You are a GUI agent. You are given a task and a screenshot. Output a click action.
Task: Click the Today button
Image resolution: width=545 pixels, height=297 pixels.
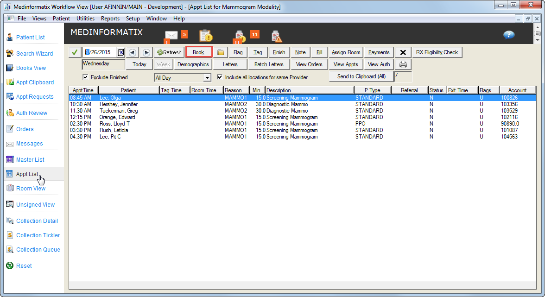click(139, 64)
